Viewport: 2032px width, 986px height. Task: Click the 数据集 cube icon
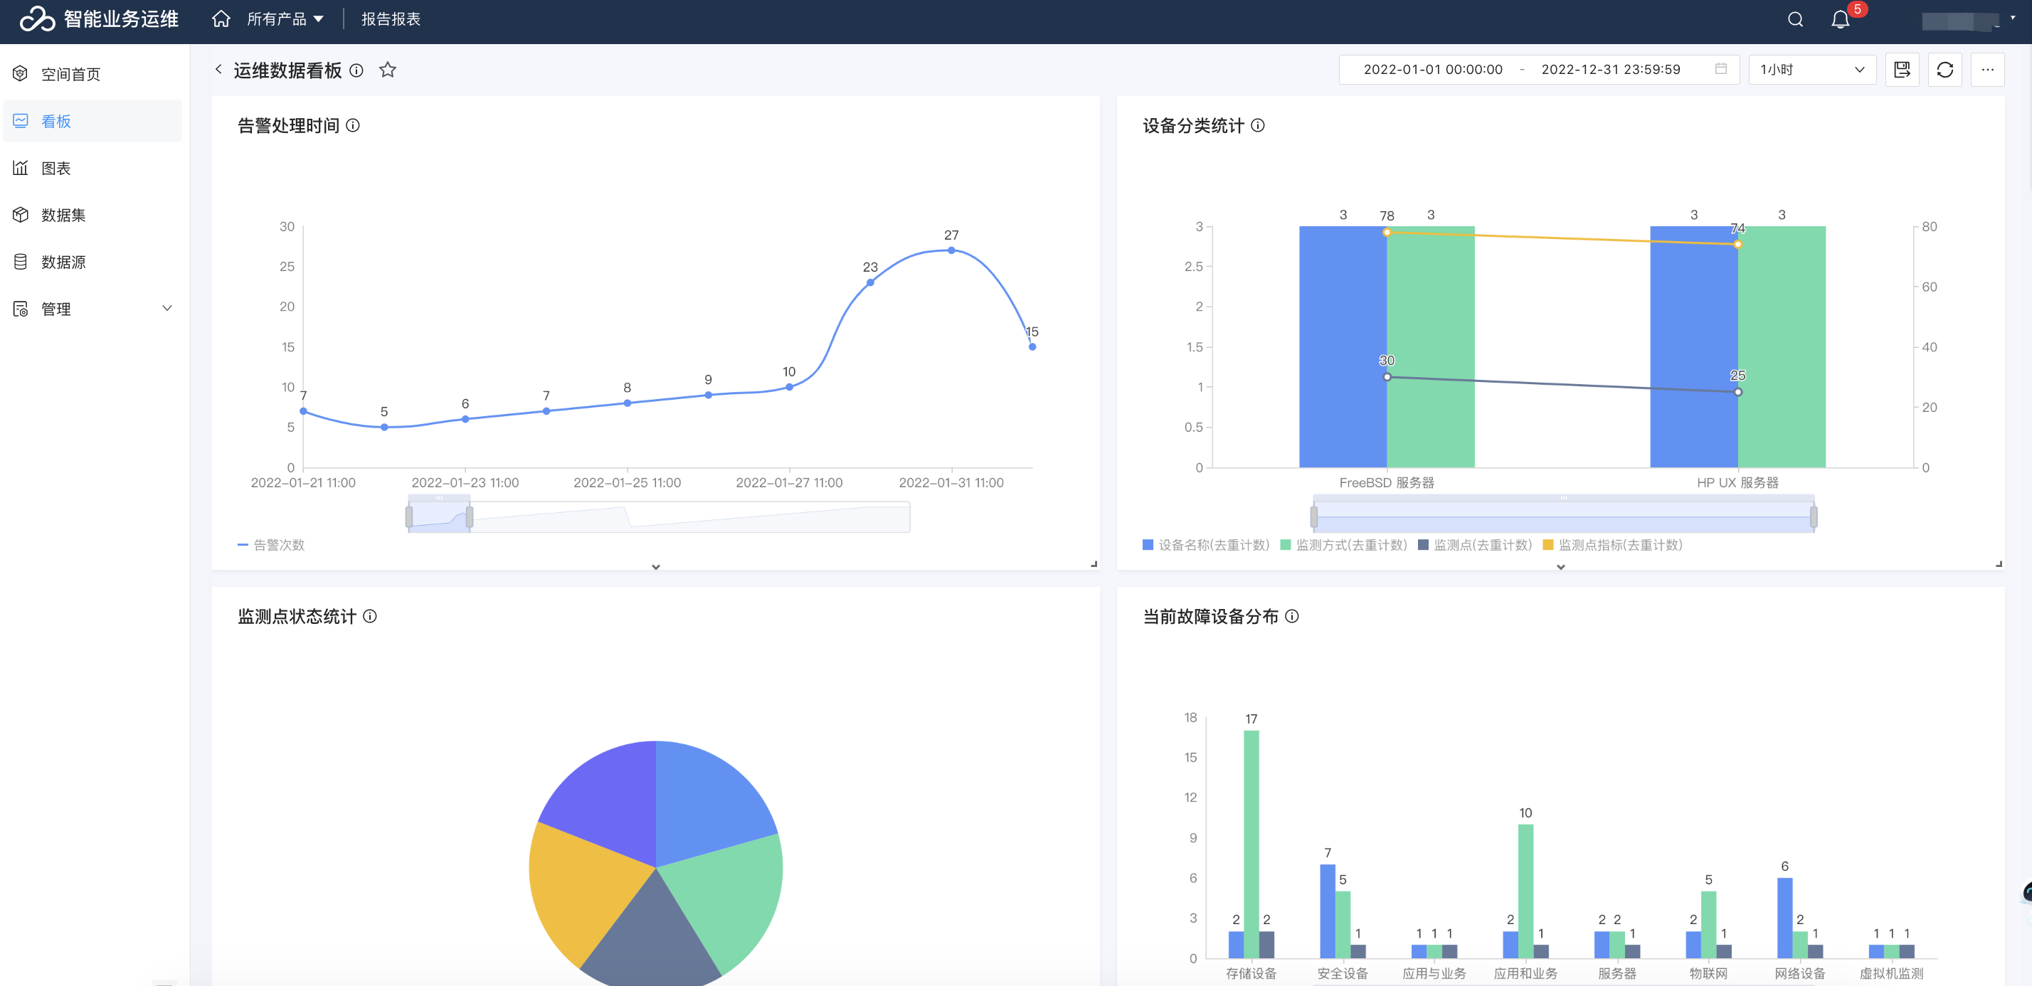(x=21, y=215)
